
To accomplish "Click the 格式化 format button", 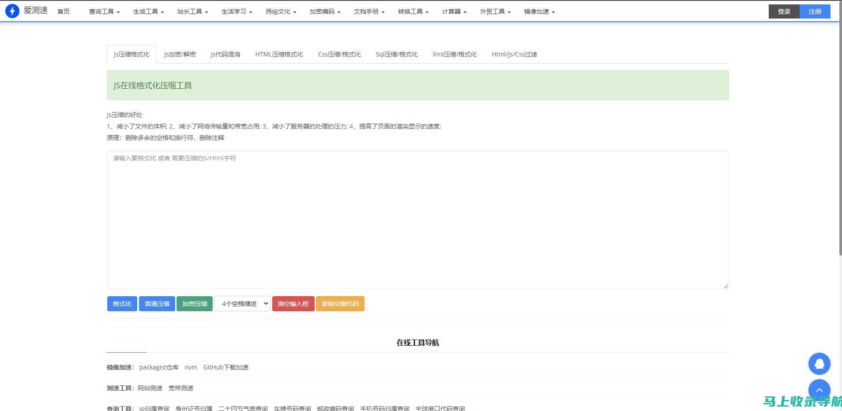I will [x=122, y=304].
